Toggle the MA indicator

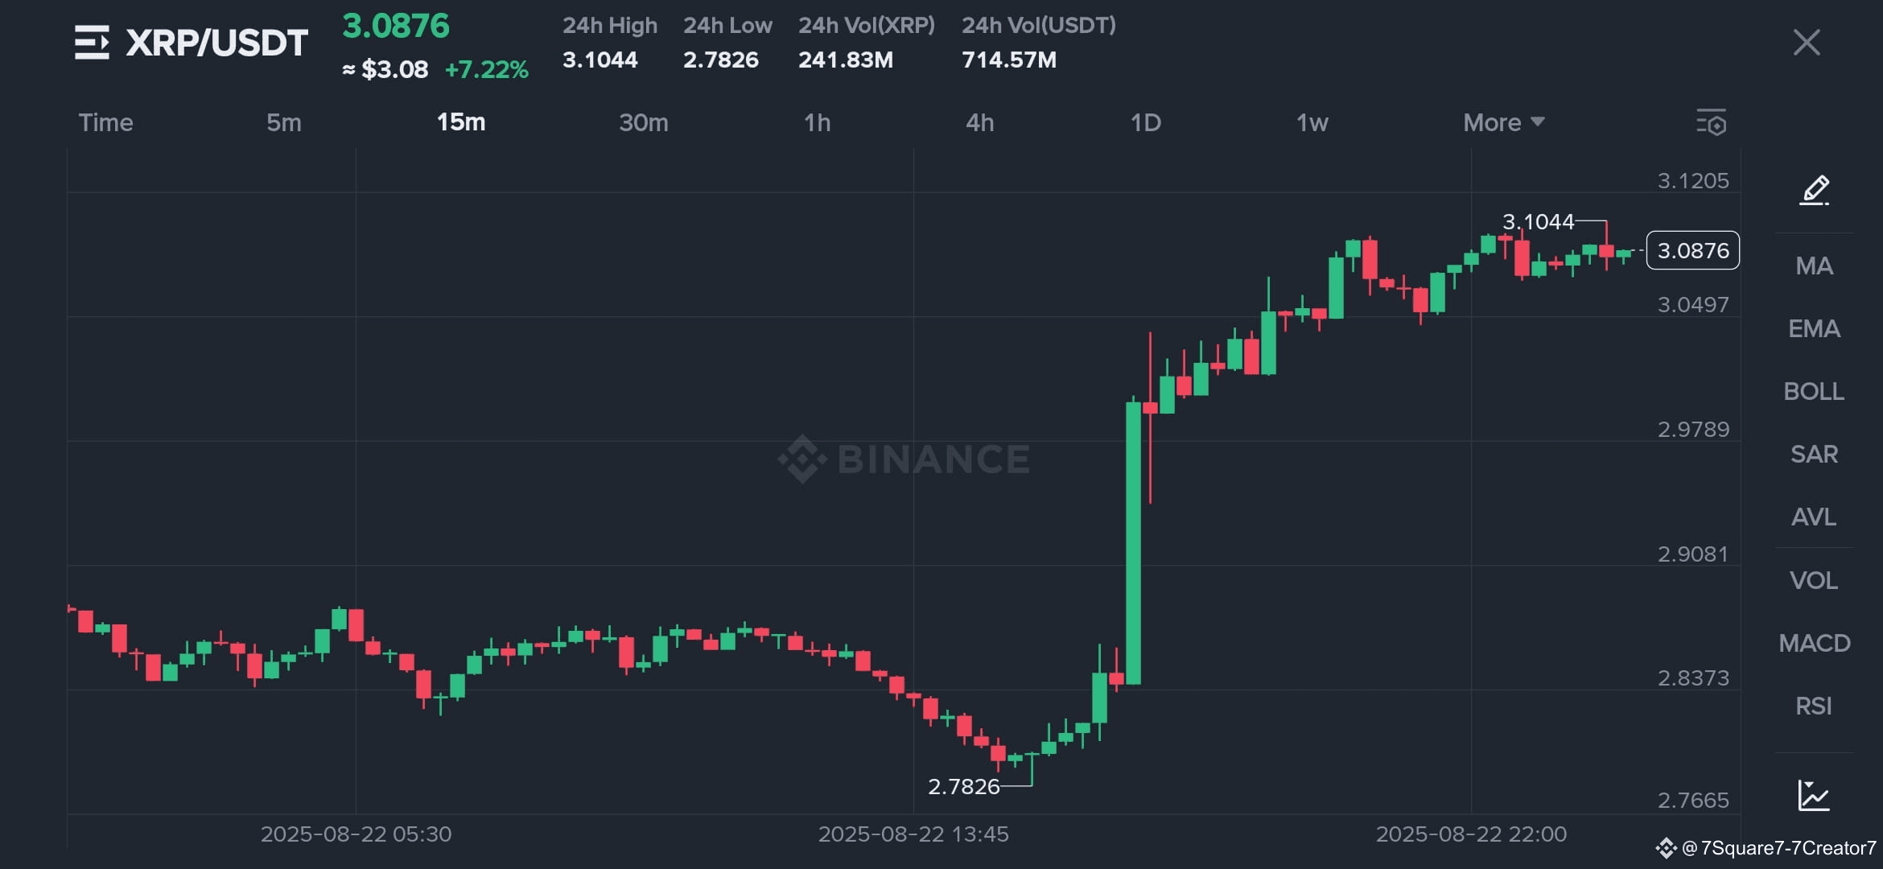[x=1814, y=266]
